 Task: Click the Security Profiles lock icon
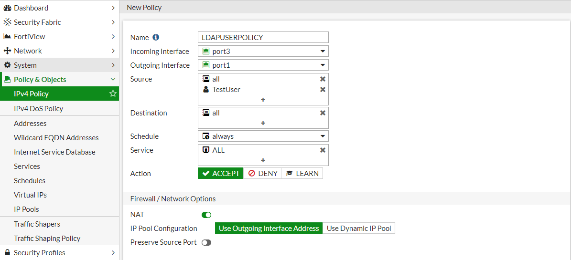7,253
